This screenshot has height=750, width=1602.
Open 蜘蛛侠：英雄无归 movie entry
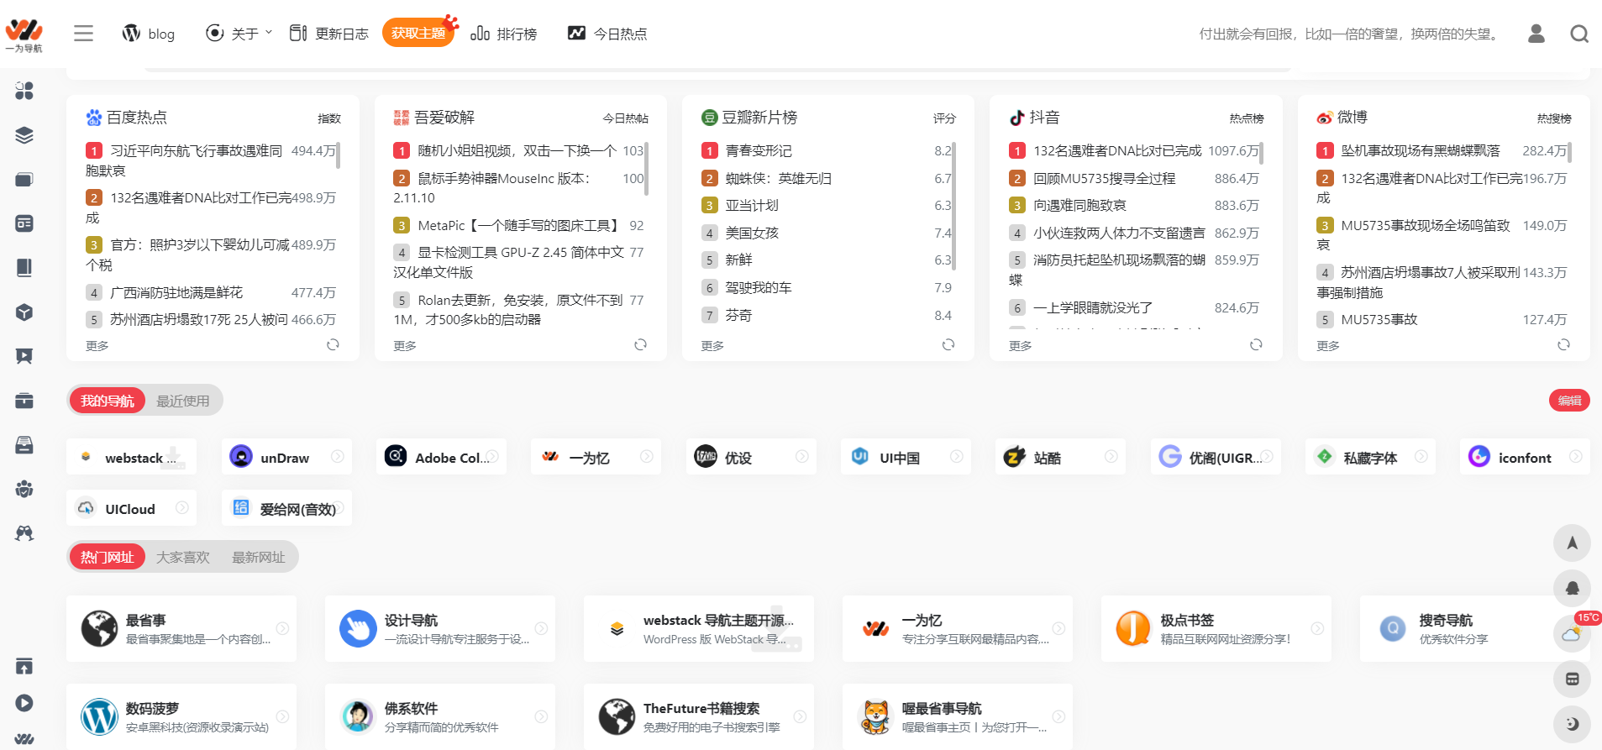click(x=779, y=178)
